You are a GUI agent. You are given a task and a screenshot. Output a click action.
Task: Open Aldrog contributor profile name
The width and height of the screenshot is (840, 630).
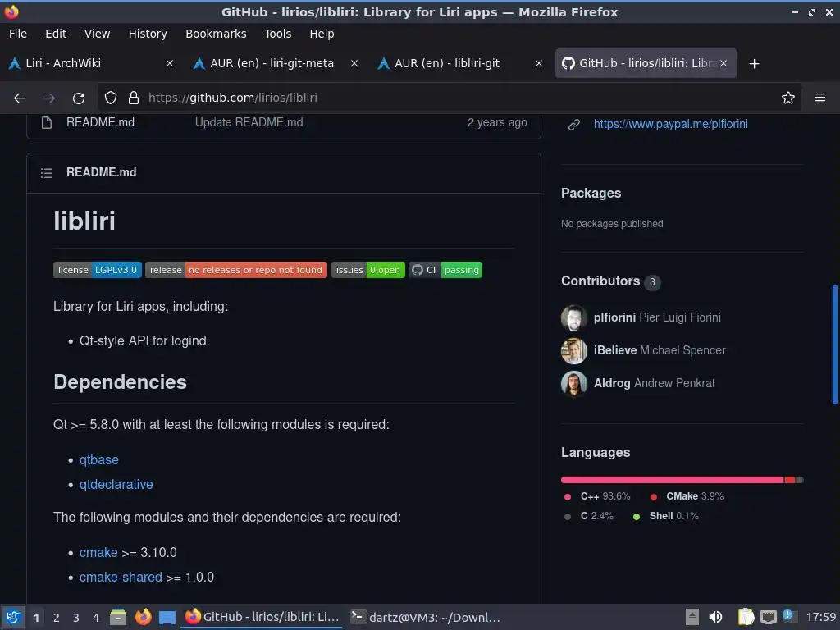point(612,384)
